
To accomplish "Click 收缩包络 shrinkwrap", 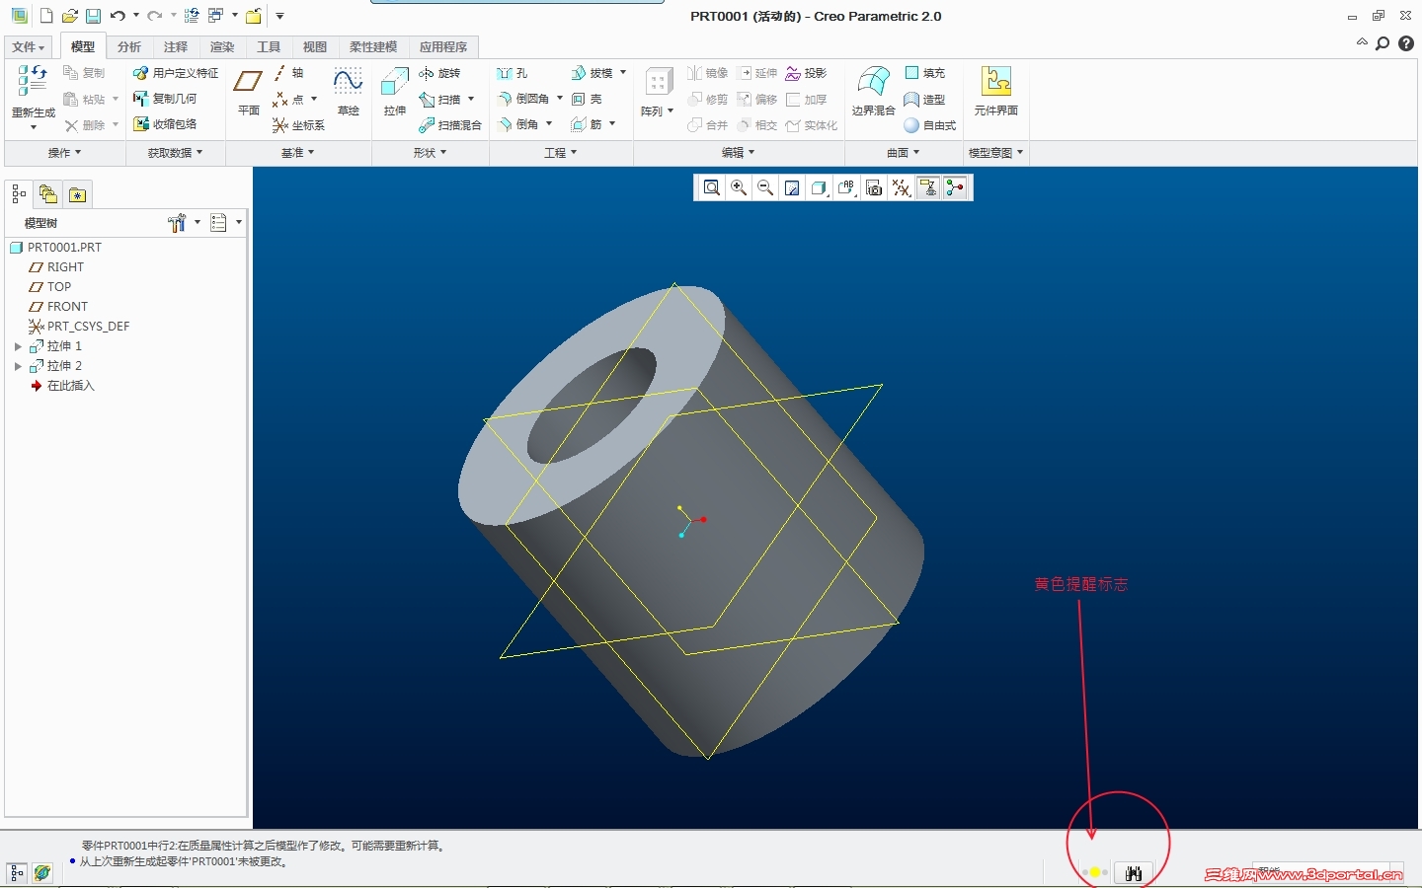I will 165,124.
